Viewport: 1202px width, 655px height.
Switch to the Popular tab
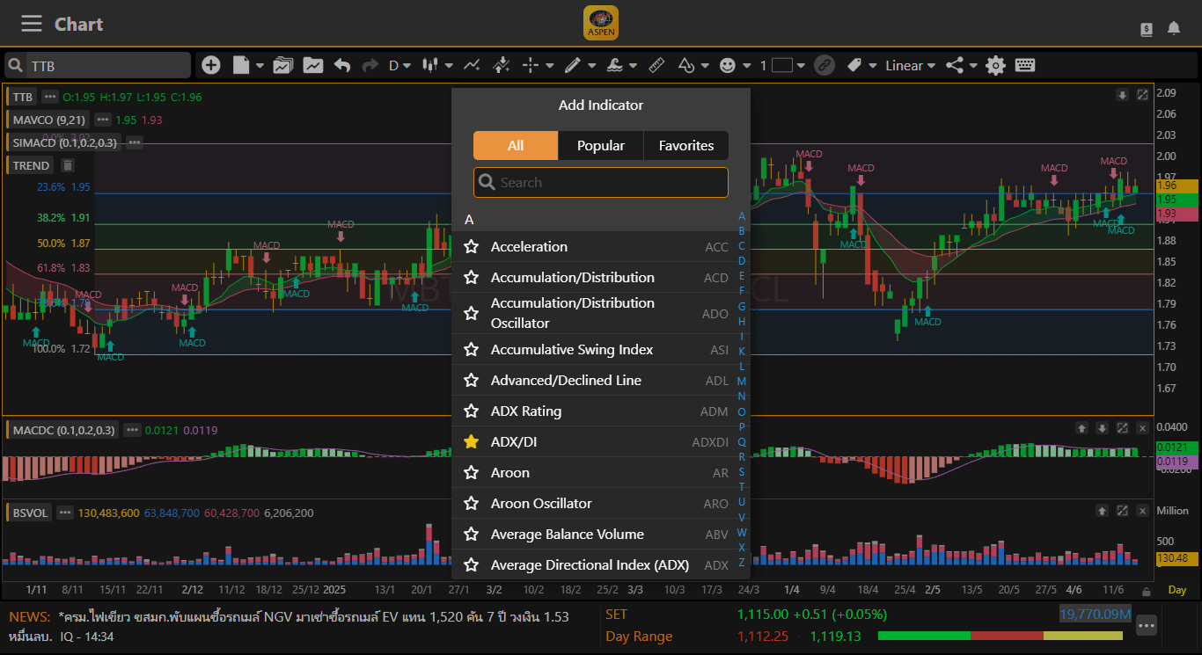pyautogui.click(x=600, y=146)
